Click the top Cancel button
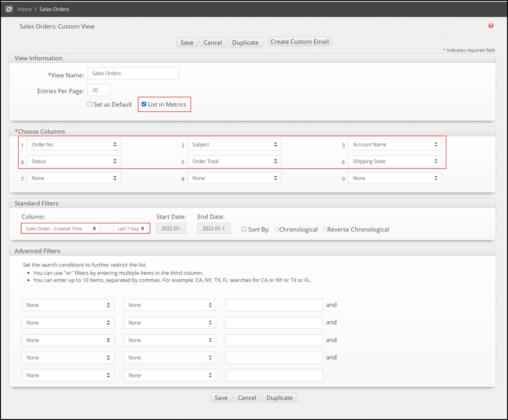 point(213,42)
